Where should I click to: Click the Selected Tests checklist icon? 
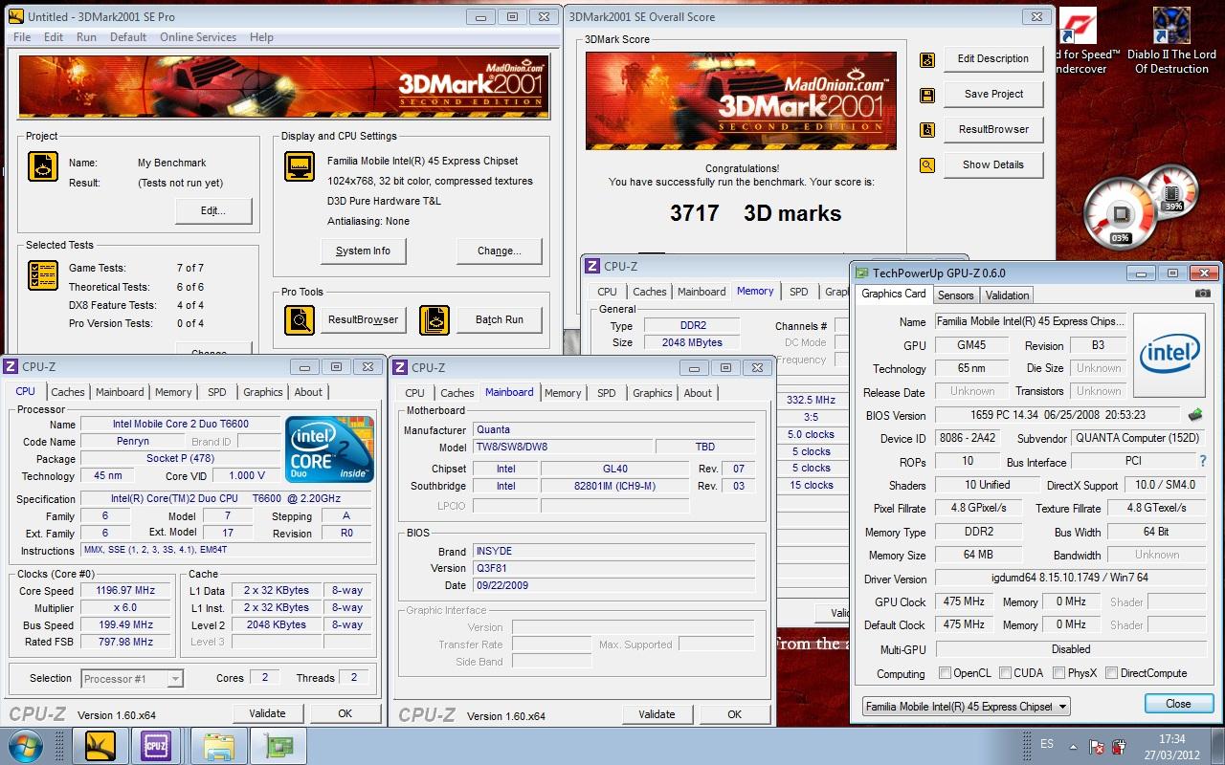(x=42, y=275)
